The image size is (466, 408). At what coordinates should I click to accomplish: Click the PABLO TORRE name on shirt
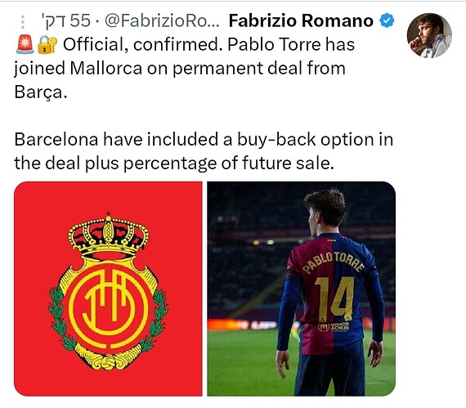[x=334, y=262]
